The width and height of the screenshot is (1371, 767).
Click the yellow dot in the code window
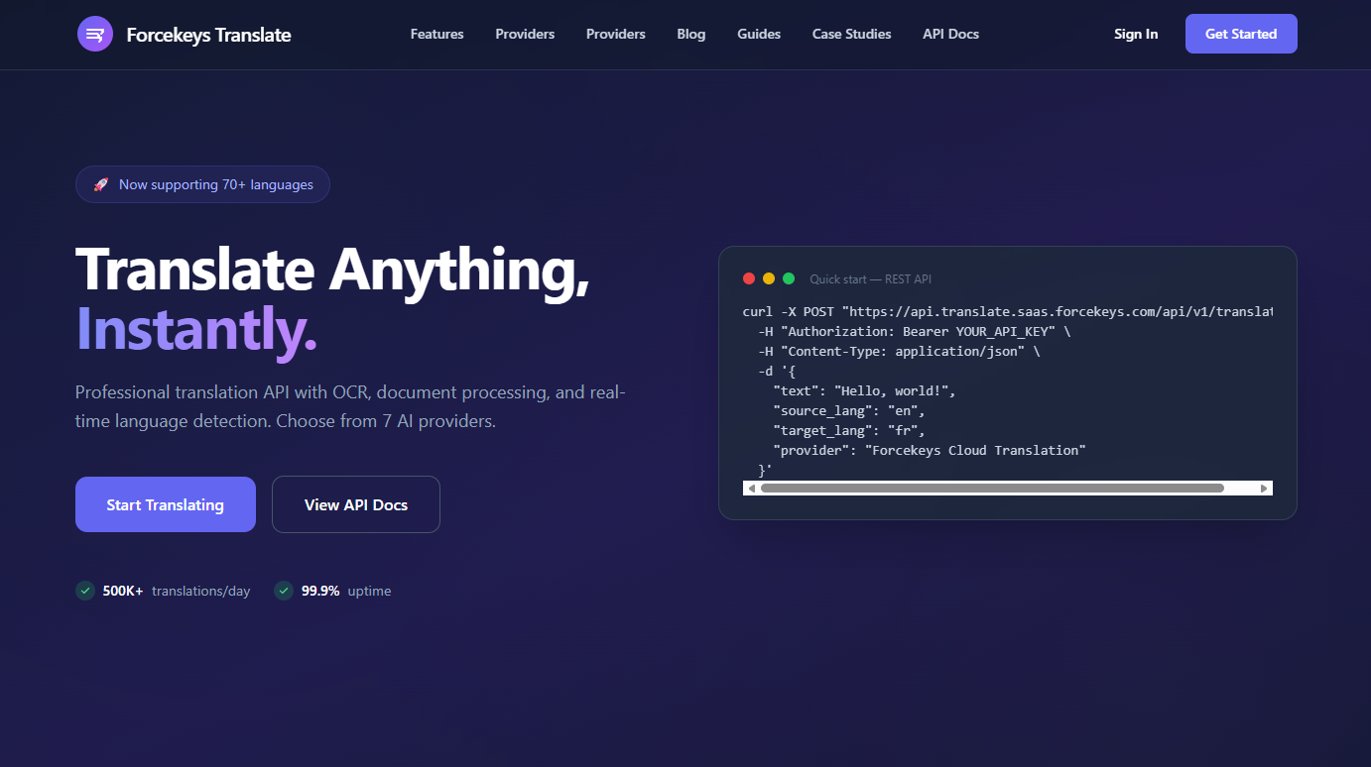pos(769,278)
